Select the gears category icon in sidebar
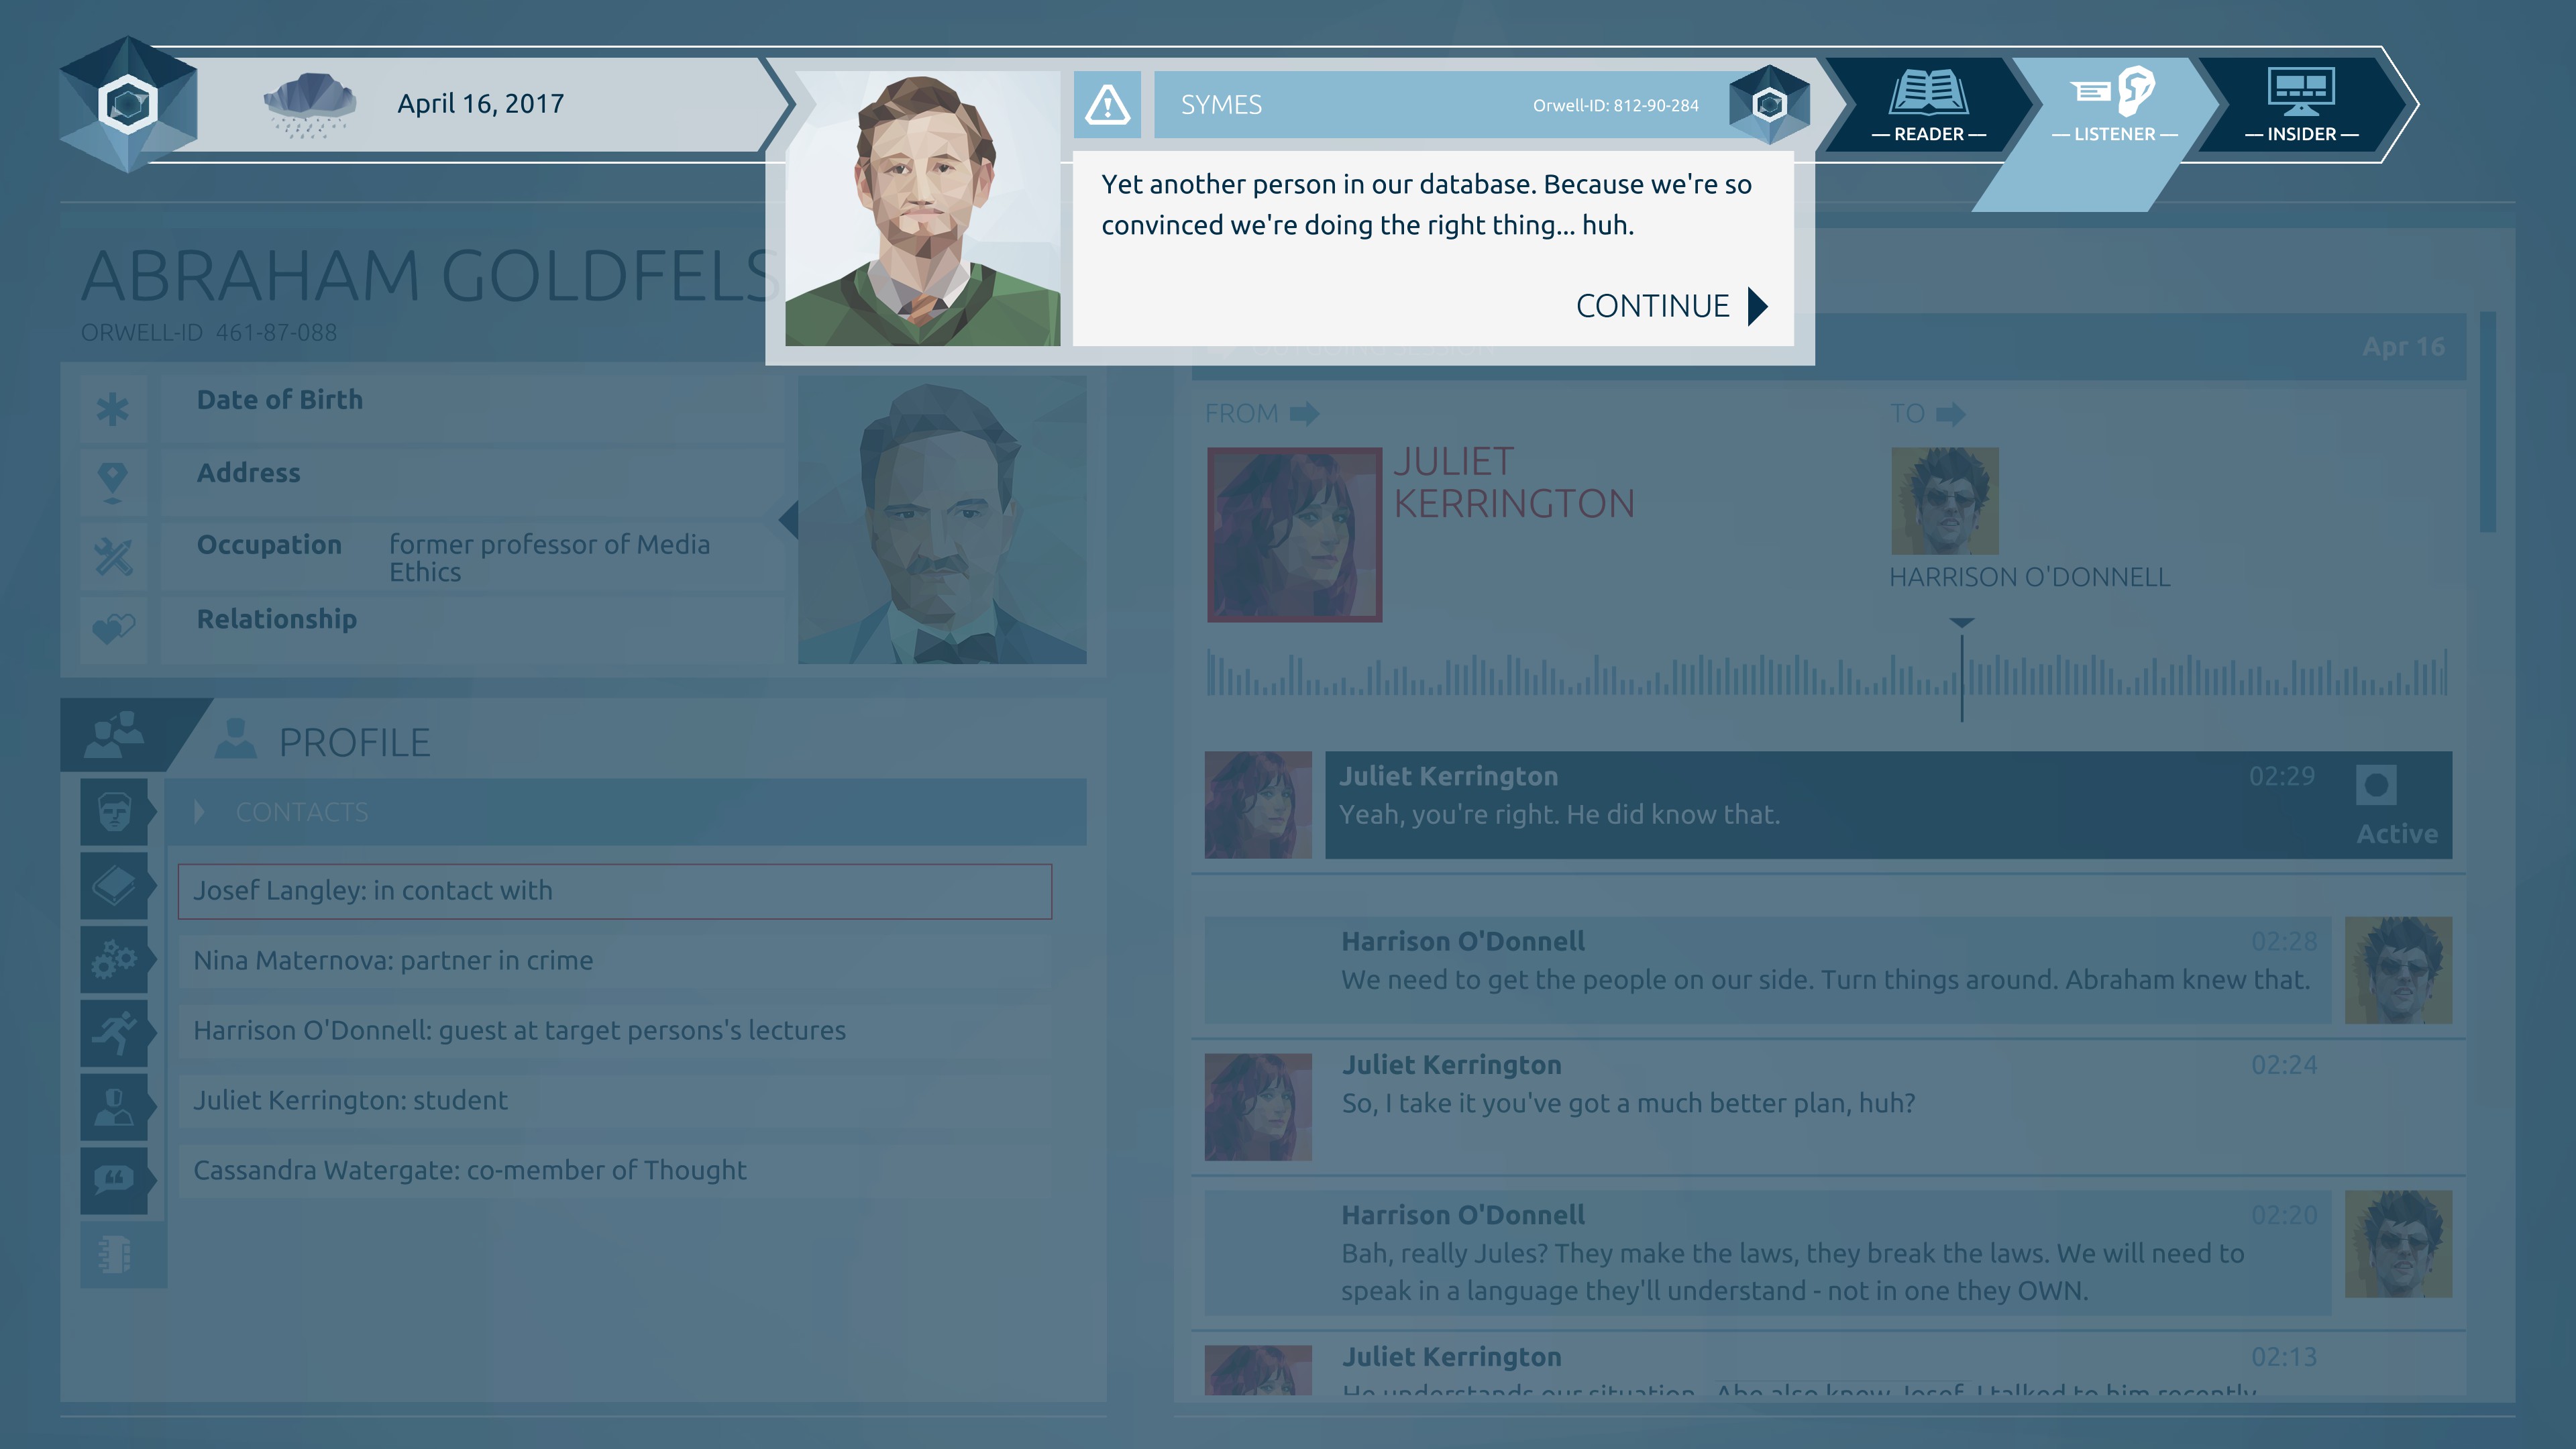Image resolution: width=2576 pixels, height=1449 pixels. [x=115, y=960]
